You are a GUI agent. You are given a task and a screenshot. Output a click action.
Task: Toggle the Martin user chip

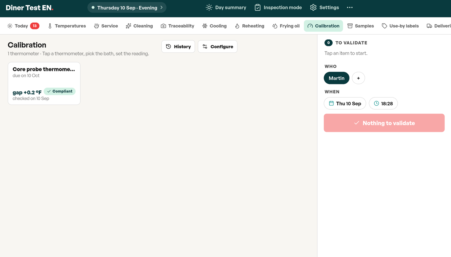click(337, 78)
